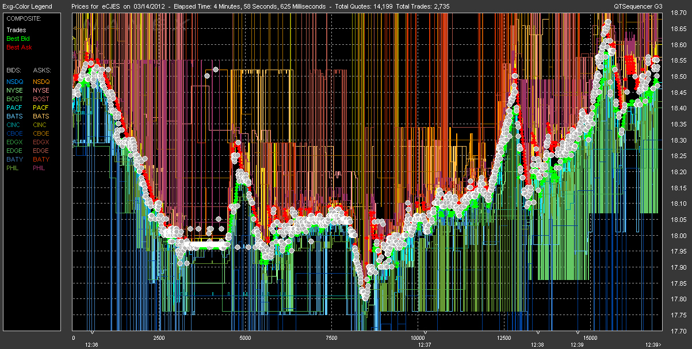This screenshot has height=349, width=692.
Task: Click the 5000 tick label on x-axis
Action: 246,338
